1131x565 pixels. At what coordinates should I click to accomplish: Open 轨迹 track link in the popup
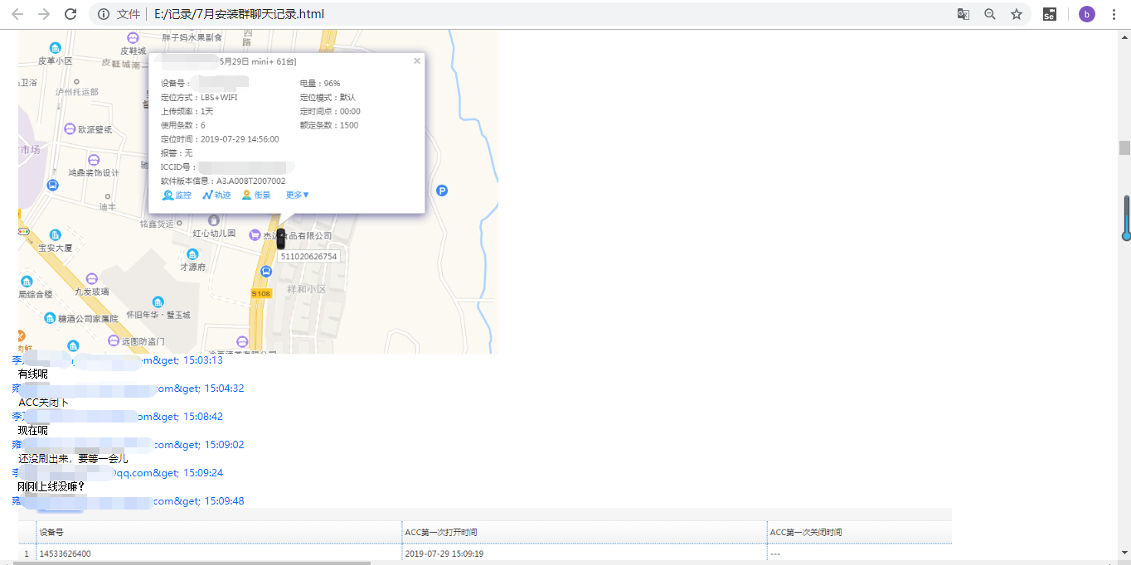tap(216, 196)
